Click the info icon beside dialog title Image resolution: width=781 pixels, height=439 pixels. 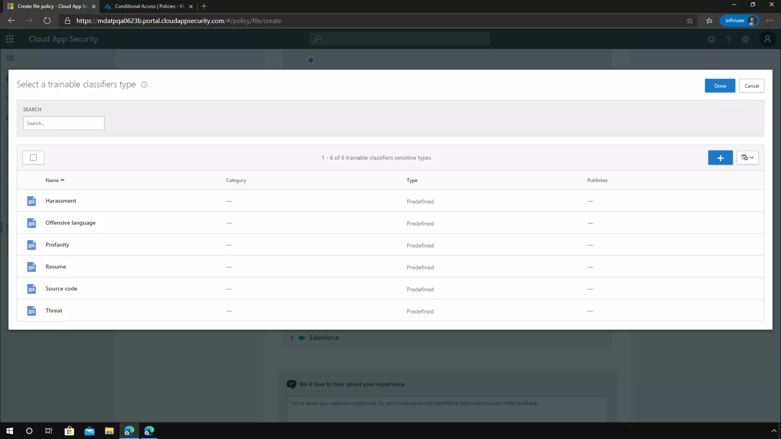point(144,85)
